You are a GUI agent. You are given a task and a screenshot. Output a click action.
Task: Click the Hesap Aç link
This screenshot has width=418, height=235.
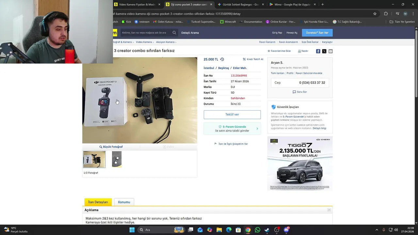point(292,33)
